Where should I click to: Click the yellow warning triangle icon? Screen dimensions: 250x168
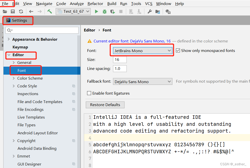(90, 41)
